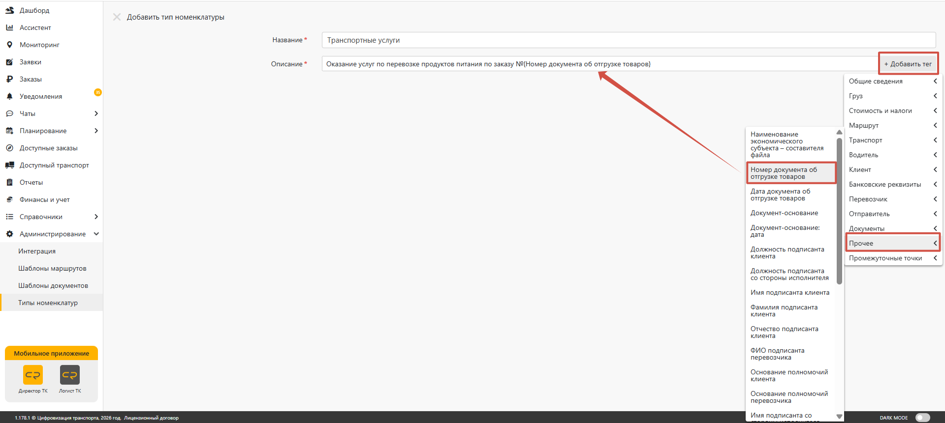Open Шаблоны документов menu item
Viewport: 945px width, 423px height.
pos(52,285)
